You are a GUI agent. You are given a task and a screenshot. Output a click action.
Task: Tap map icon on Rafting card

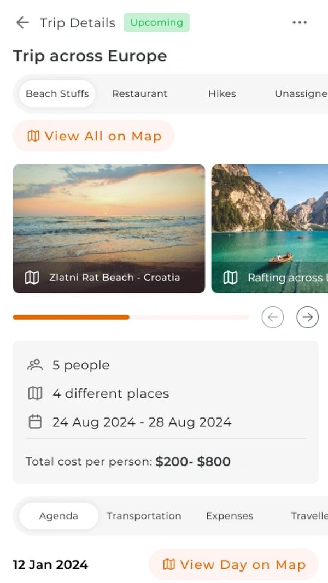(231, 278)
